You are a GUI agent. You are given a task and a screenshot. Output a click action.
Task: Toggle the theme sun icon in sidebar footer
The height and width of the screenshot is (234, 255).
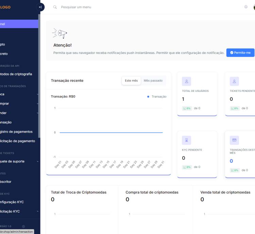click(23, 226)
